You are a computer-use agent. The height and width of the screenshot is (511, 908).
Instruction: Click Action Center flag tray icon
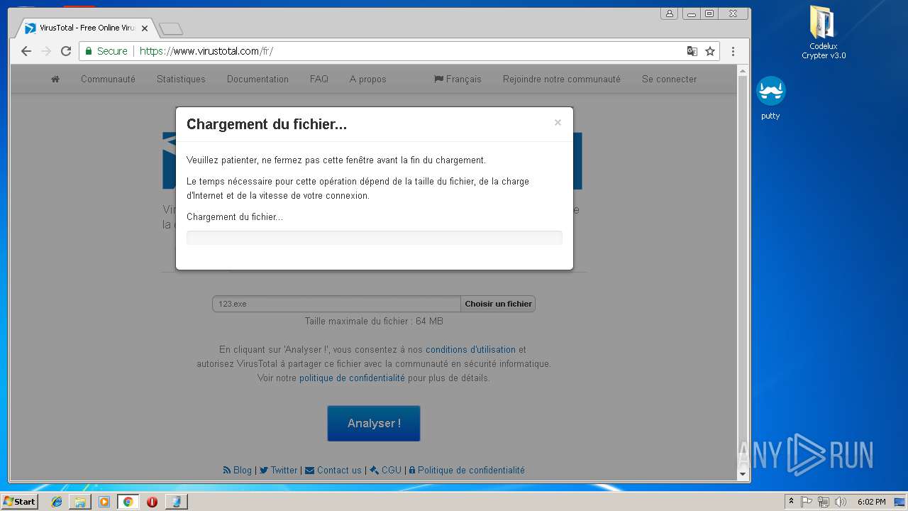[807, 502]
